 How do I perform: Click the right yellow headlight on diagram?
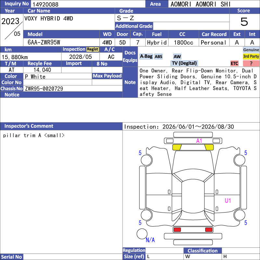pos(209,147)
